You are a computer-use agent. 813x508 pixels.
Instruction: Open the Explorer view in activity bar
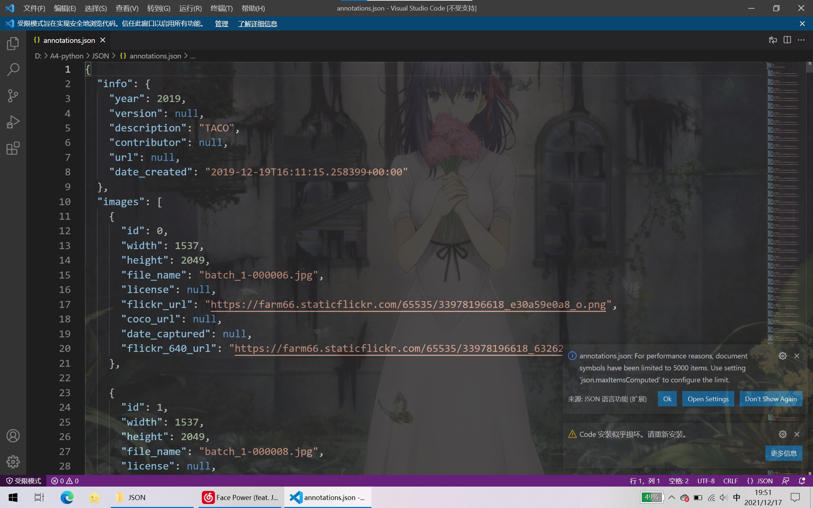13,44
